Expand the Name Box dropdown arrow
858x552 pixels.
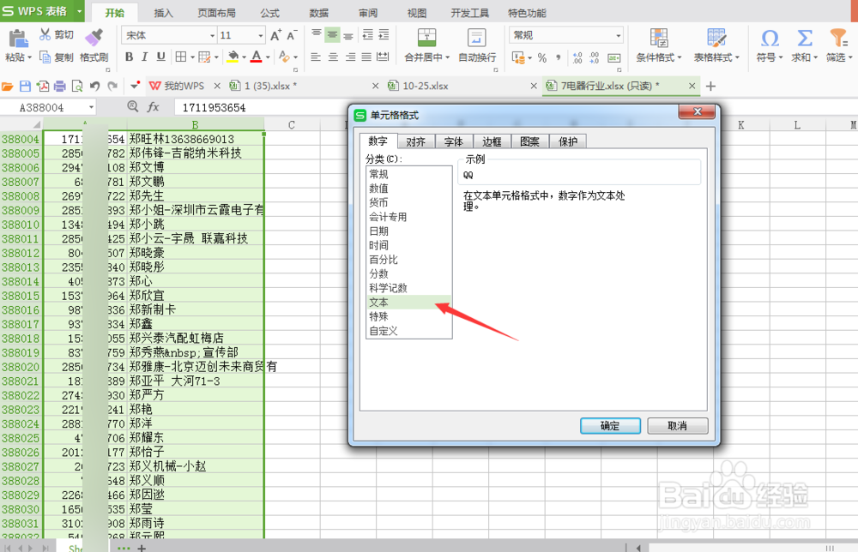[x=92, y=107]
